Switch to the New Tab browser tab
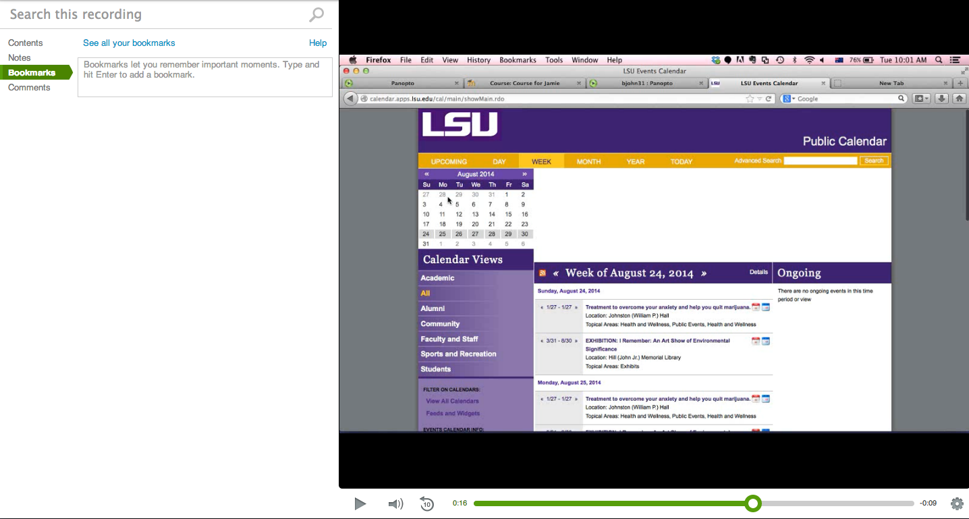 pyautogui.click(x=891, y=83)
